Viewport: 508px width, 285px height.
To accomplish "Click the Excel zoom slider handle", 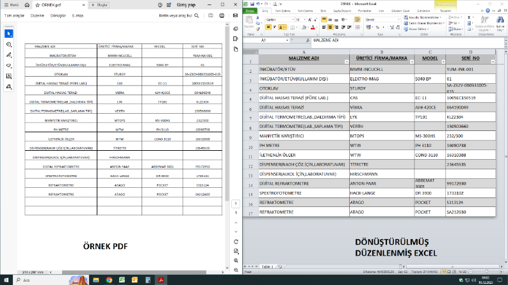I will pyautogui.click(x=486, y=272).
